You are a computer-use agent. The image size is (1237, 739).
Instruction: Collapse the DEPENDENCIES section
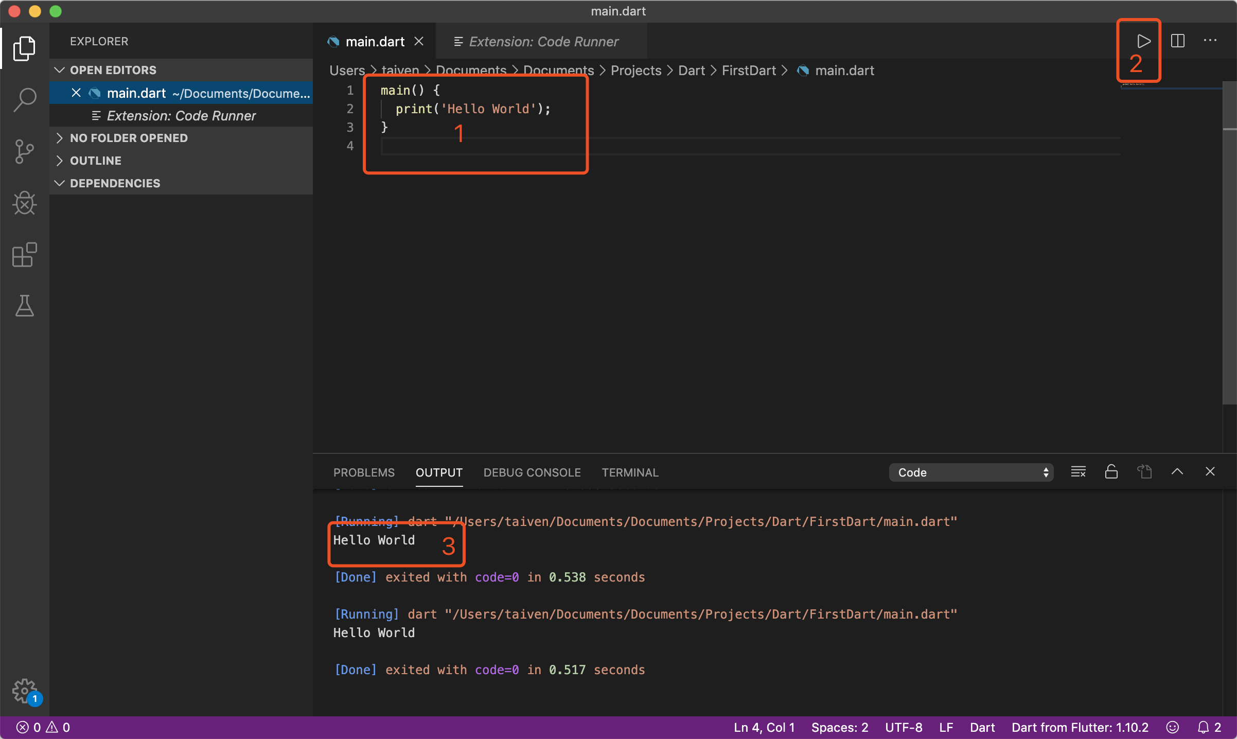[115, 183]
